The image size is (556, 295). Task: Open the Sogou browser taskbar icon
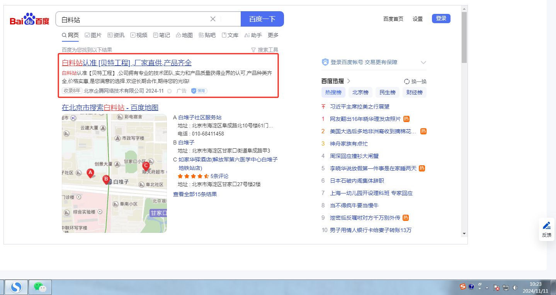point(16,287)
